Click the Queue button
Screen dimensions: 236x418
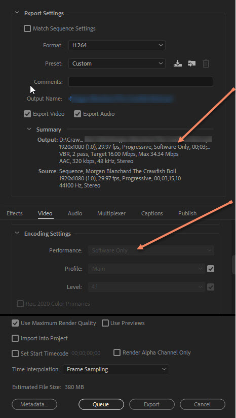pyautogui.click(x=101, y=404)
